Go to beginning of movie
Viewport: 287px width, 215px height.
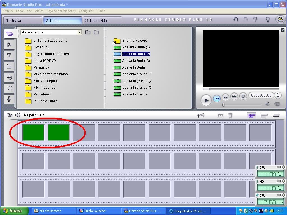click(217, 99)
